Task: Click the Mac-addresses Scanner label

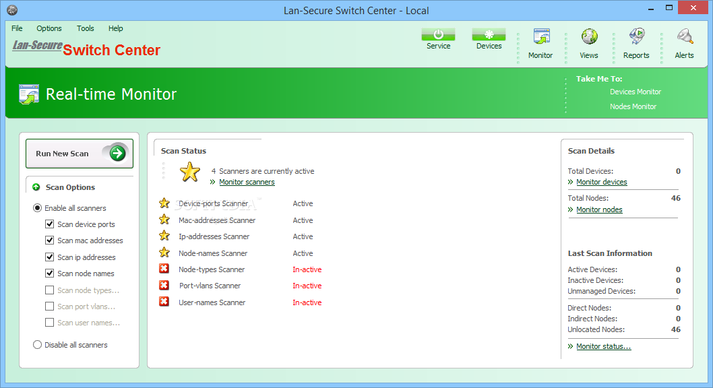Action: (x=217, y=220)
